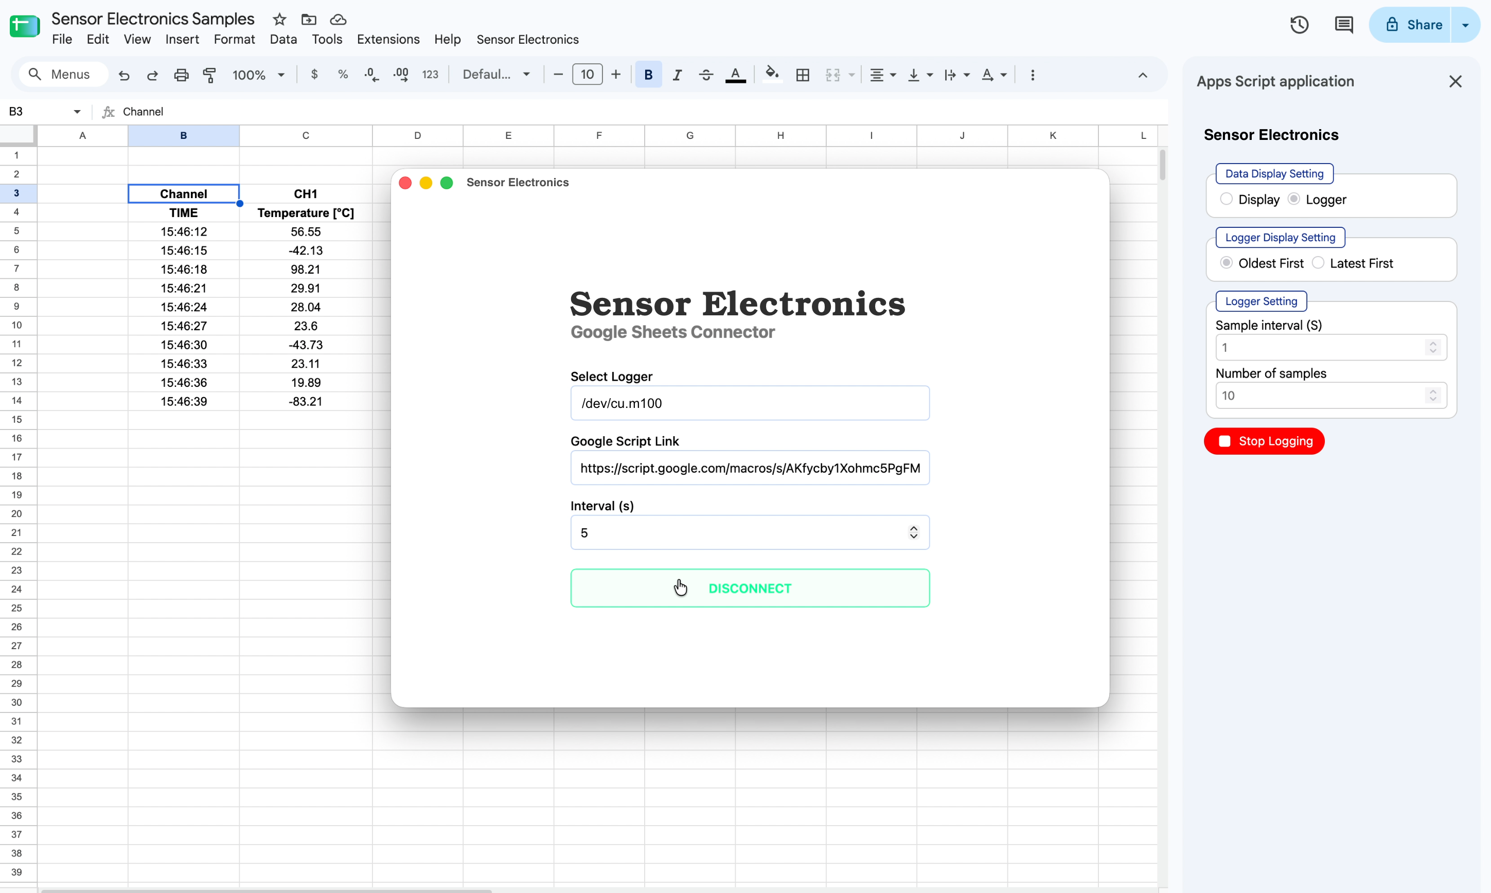The image size is (1491, 893).
Task: Click the Select Logger input field
Action: pyautogui.click(x=749, y=403)
